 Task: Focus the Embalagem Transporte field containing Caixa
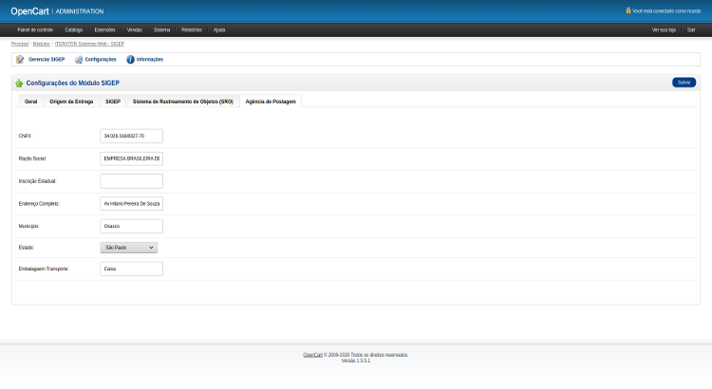coord(132,269)
